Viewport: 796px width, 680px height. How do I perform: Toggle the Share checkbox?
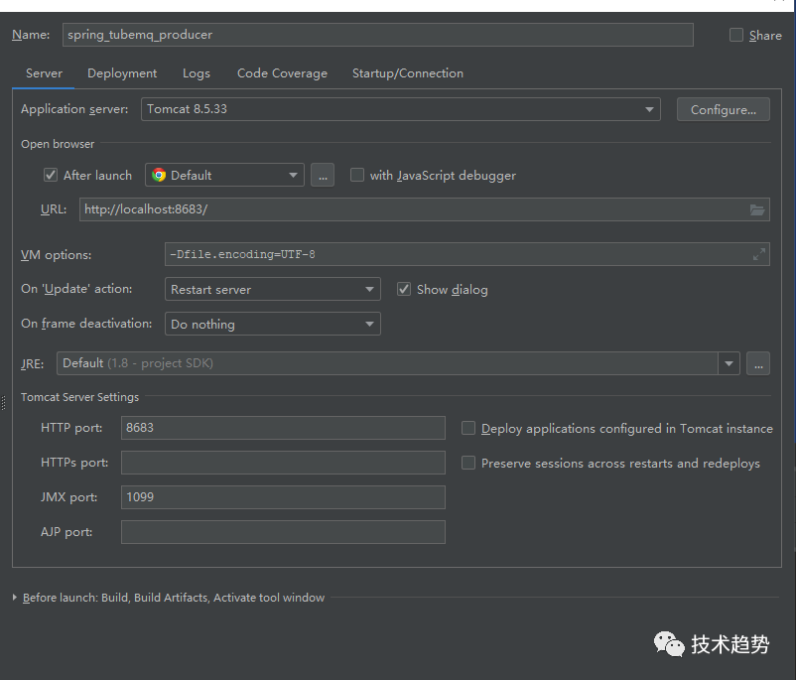[736, 35]
